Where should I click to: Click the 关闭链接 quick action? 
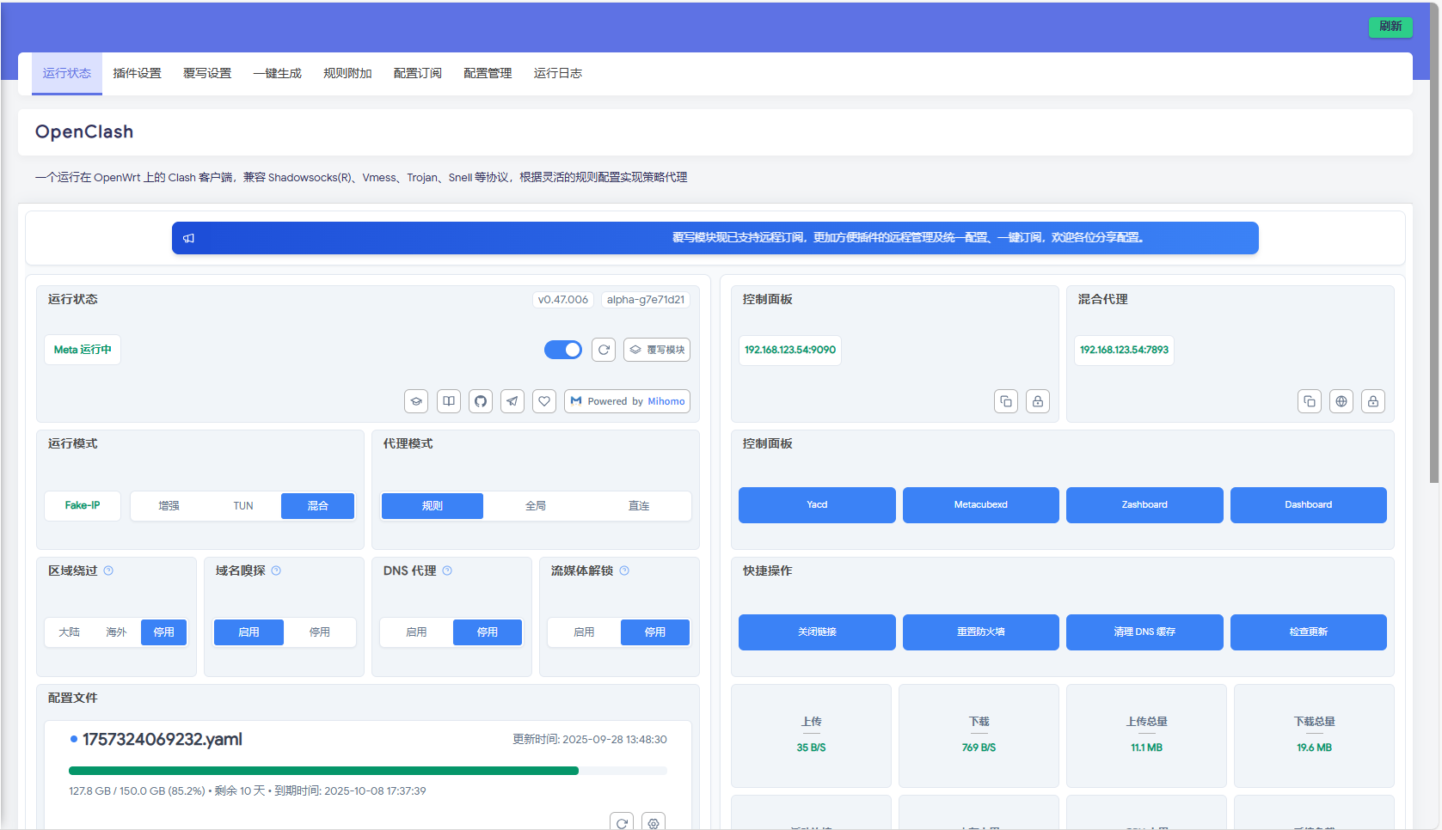coord(817,632)
